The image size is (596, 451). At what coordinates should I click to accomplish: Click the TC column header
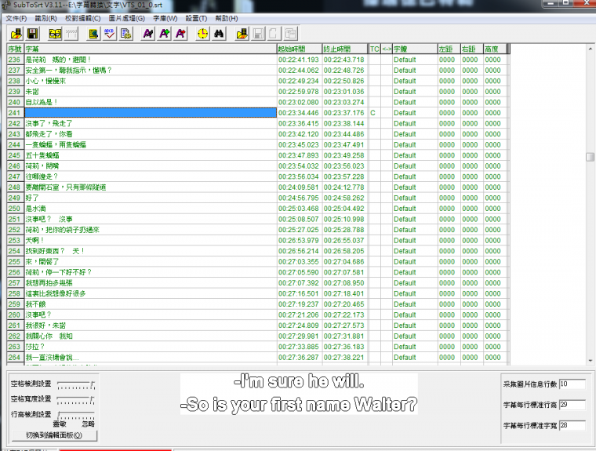374,49
